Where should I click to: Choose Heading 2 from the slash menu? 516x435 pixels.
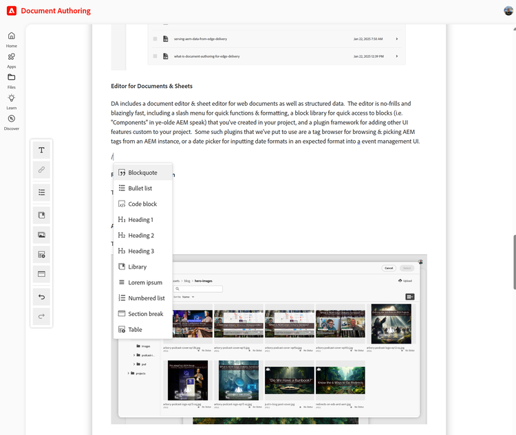pos(140,235)
